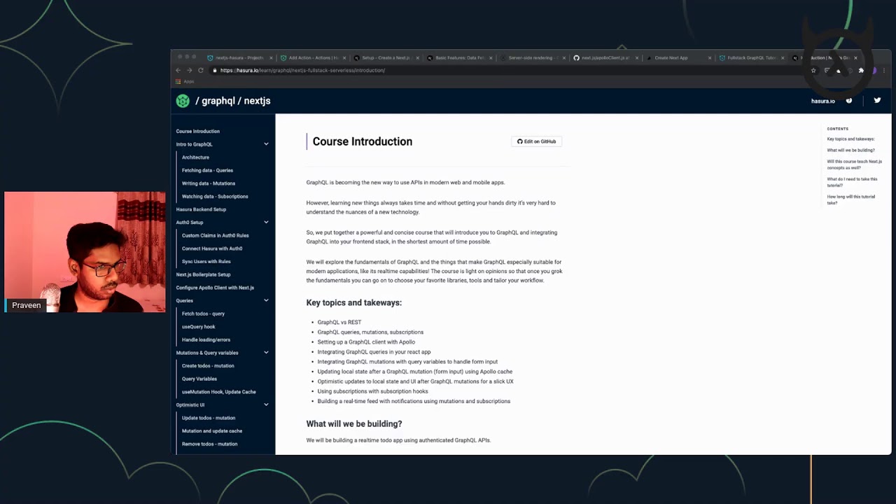This screenshot has width=896, height=504.
Task: Open the useQuery hook page
Action: coord(199,327)
